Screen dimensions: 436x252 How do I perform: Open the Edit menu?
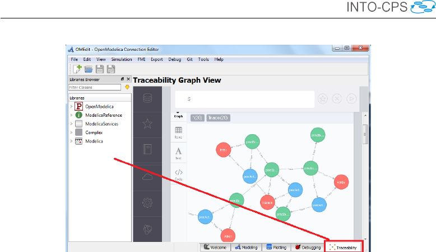(x=87, y=59)
